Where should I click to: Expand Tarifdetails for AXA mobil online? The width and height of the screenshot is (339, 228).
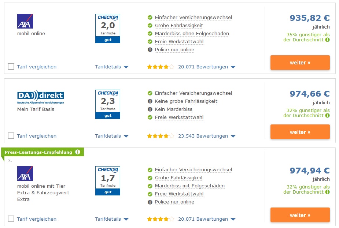click(111, 67)
